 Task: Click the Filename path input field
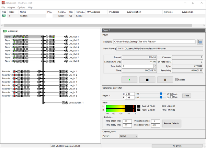tap(154, 42)
